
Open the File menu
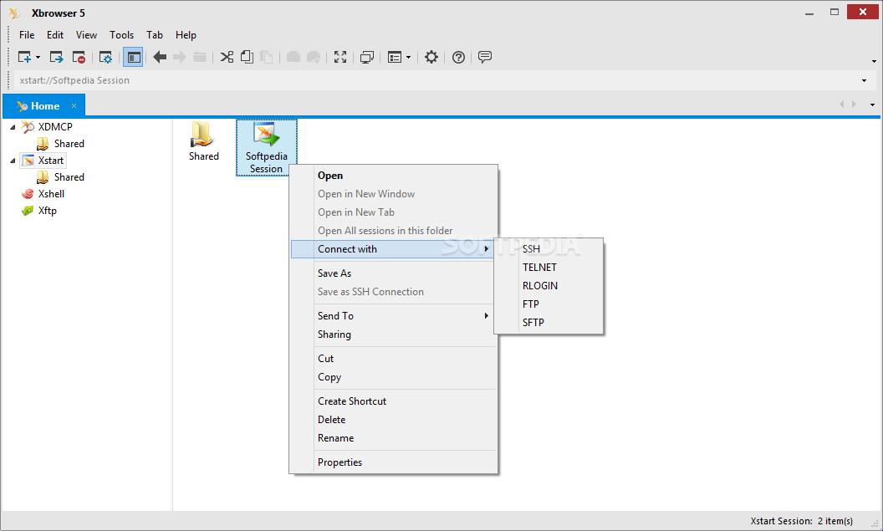(x=27, y=35)
